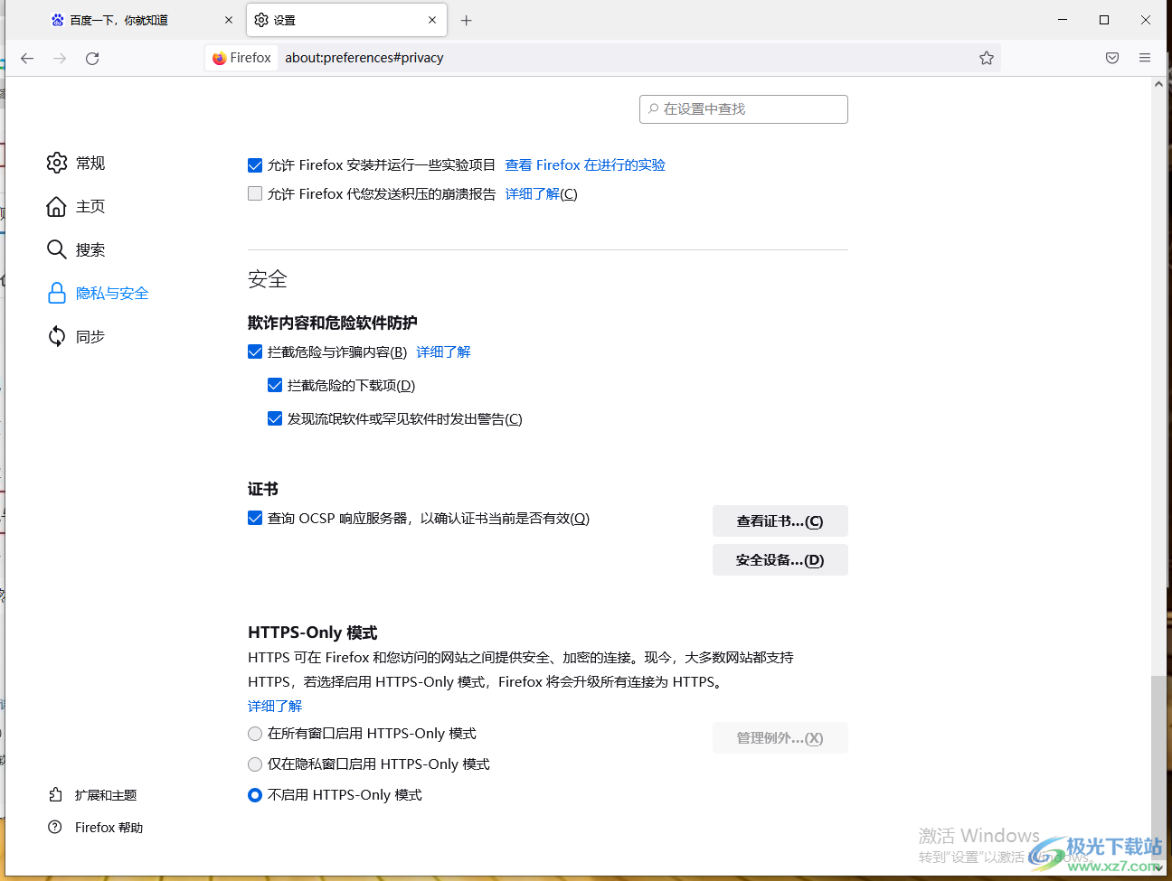Click the 在设置中查找 search field

click(743, 109)
